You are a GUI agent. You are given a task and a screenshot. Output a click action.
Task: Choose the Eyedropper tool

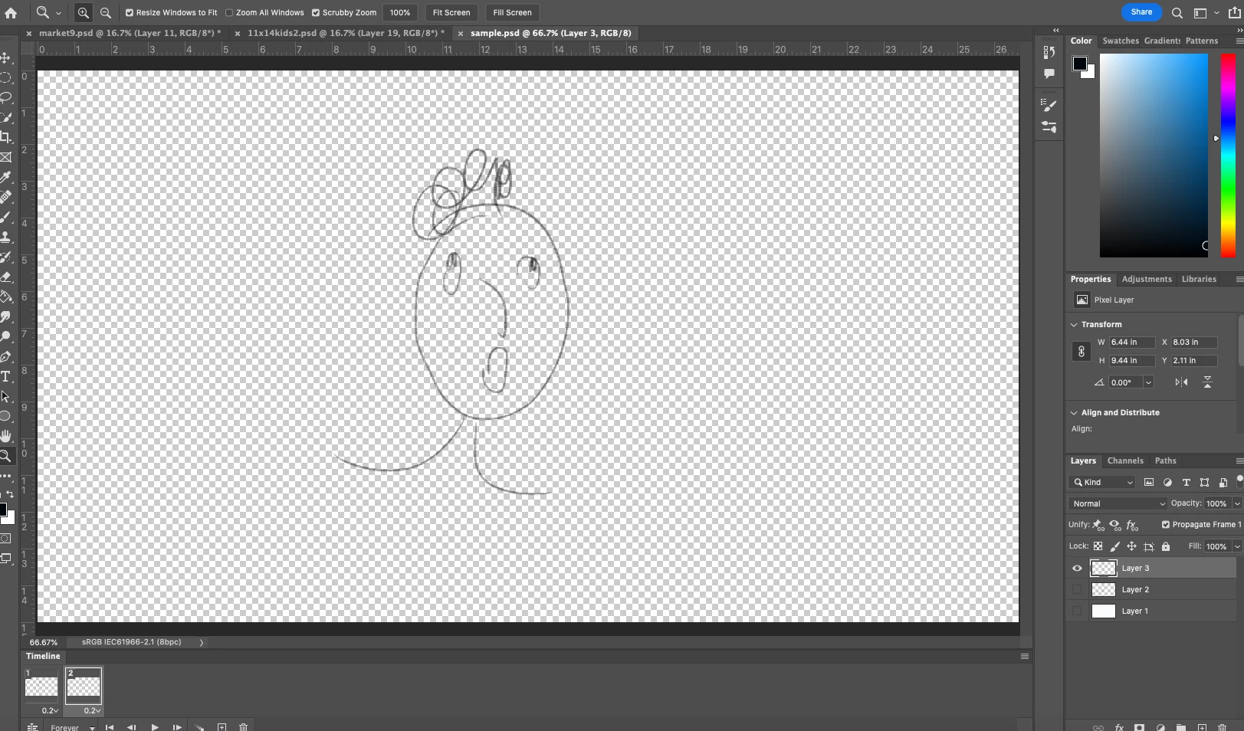pos(5,177)
